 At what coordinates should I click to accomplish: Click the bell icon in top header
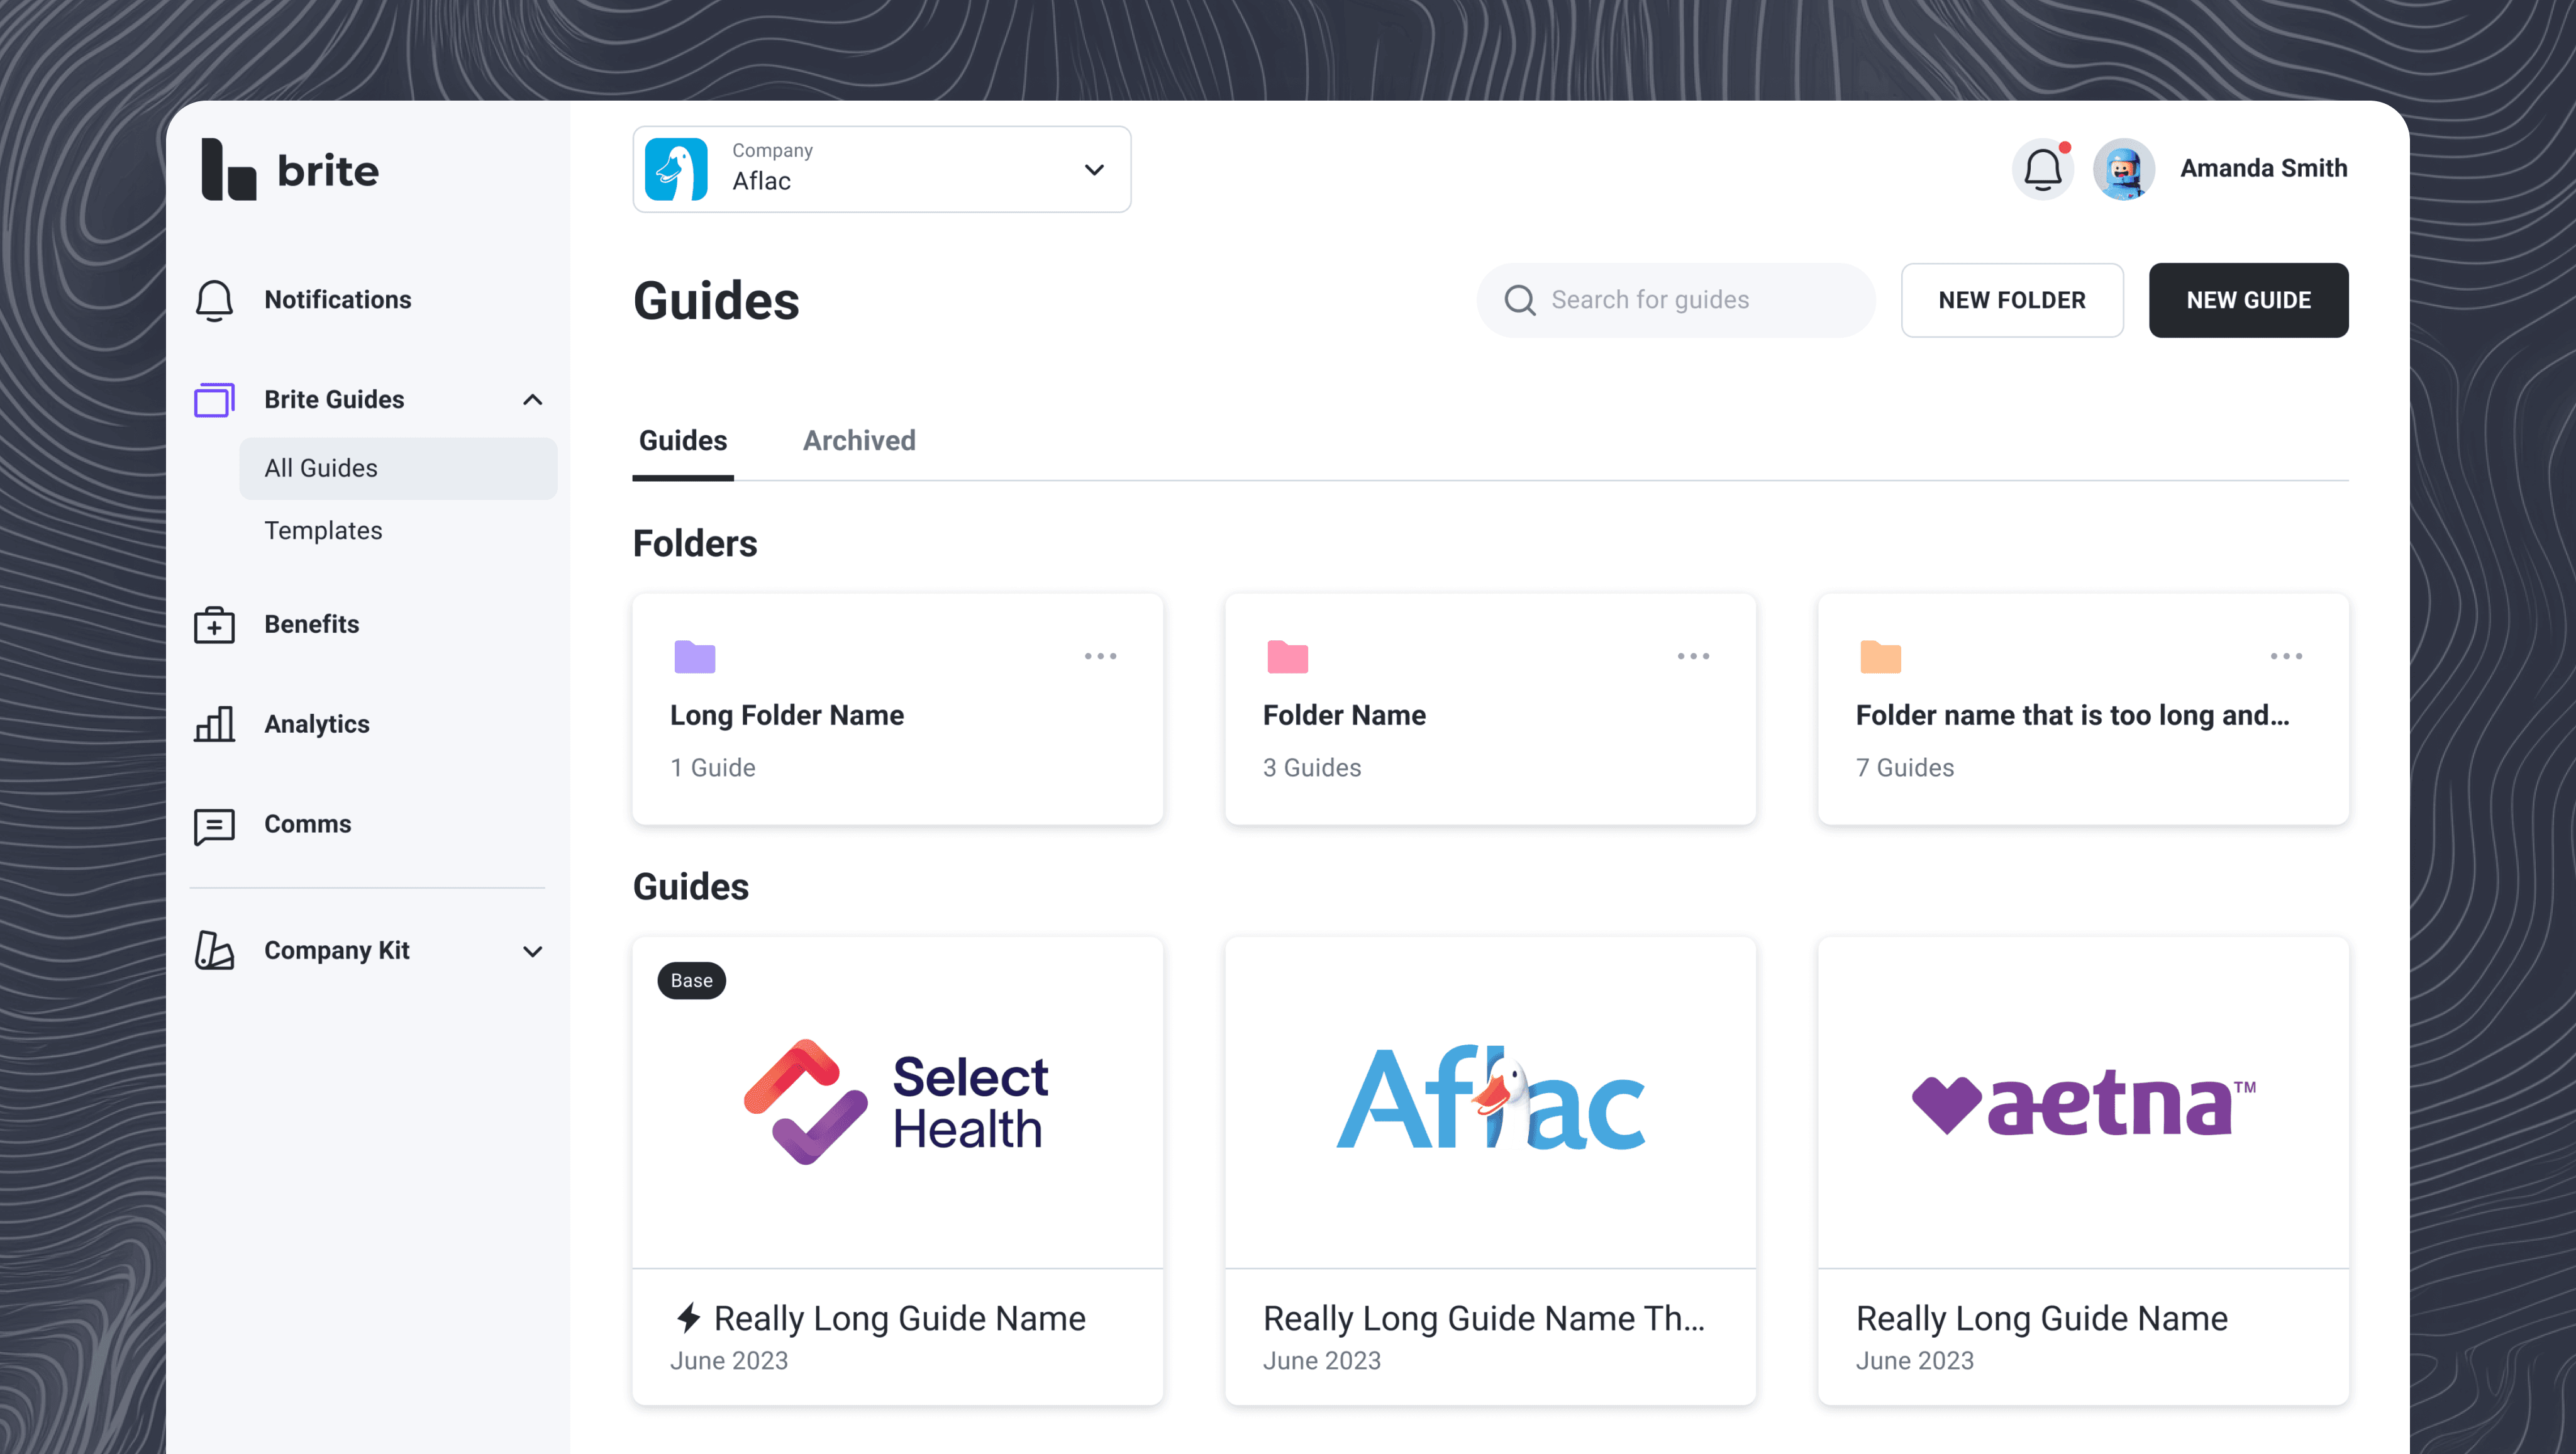(2042, 169)
